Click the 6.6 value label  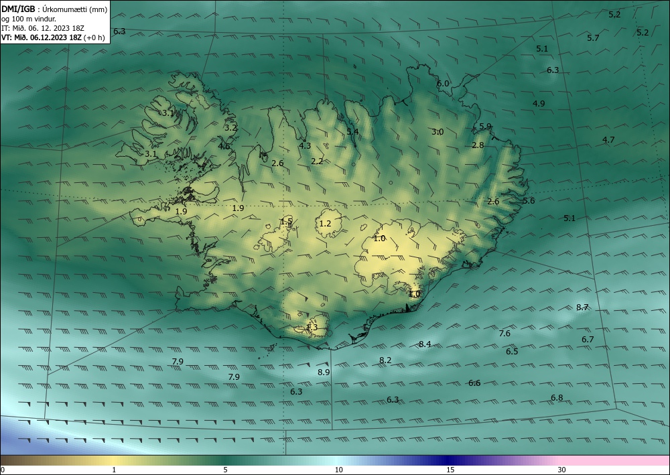click(474, 383)
